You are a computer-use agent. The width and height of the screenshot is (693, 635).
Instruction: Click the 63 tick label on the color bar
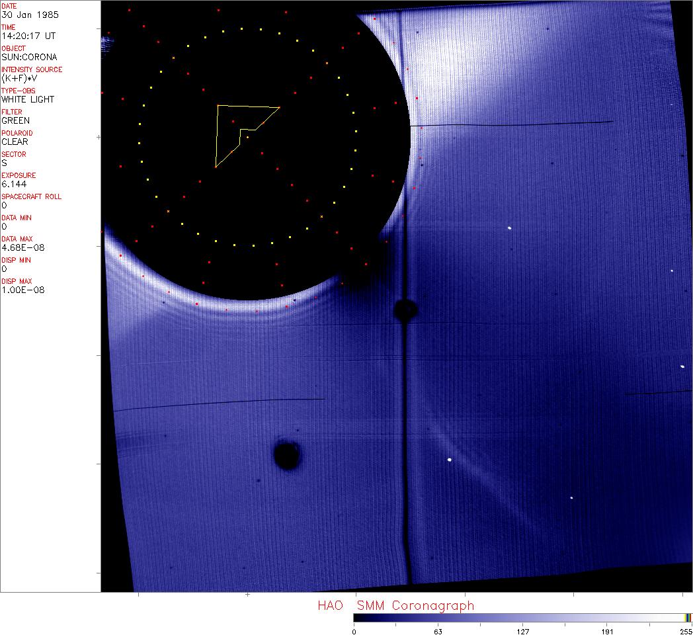pos(437,632)
